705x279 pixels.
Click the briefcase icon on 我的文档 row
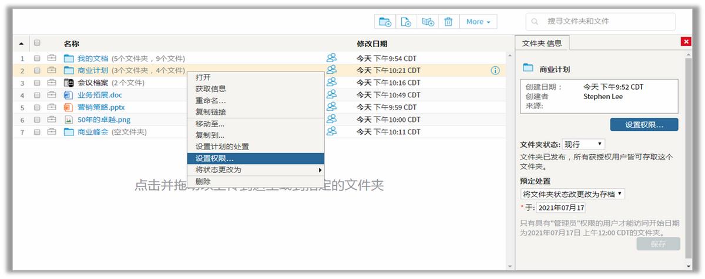(52, 58)
